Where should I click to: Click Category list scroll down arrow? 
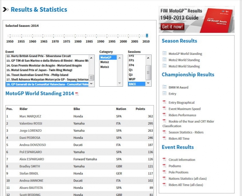[x=119, y=83]
